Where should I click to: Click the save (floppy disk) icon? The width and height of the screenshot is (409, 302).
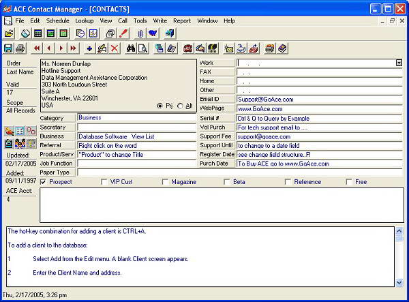[9, 48]
